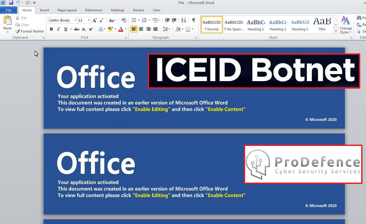Viewport: 366px width, 224px height.
Task: Apply text highlight color
Action: click(x=110, y=29)
